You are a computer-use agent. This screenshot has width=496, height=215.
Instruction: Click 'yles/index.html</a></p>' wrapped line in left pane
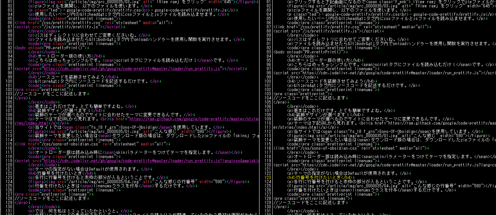(42, 123)
